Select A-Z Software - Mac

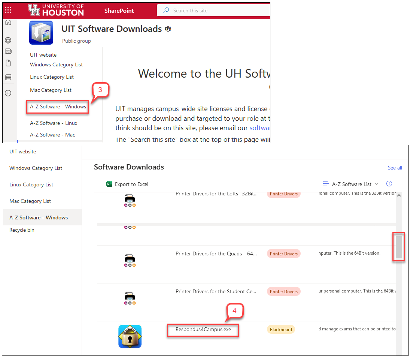[52, 135]
